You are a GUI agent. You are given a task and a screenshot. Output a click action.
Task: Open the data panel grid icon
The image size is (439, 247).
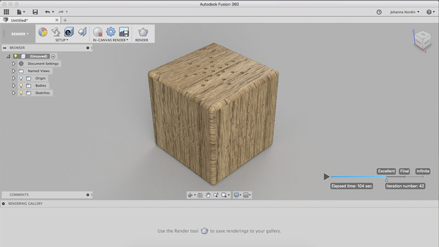(6, 12)
